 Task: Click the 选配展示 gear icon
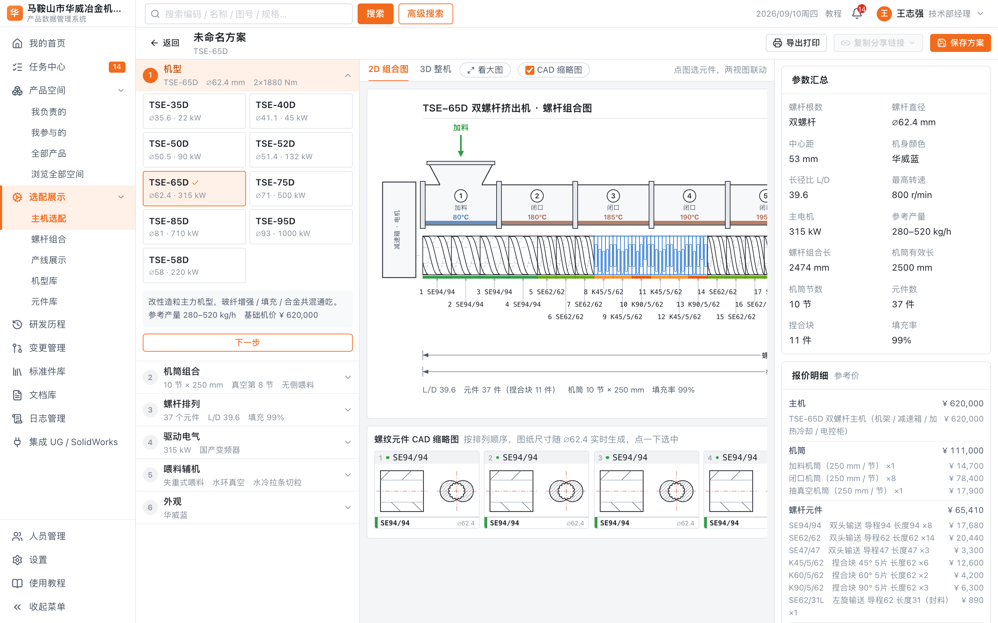(x=17, y=197)
